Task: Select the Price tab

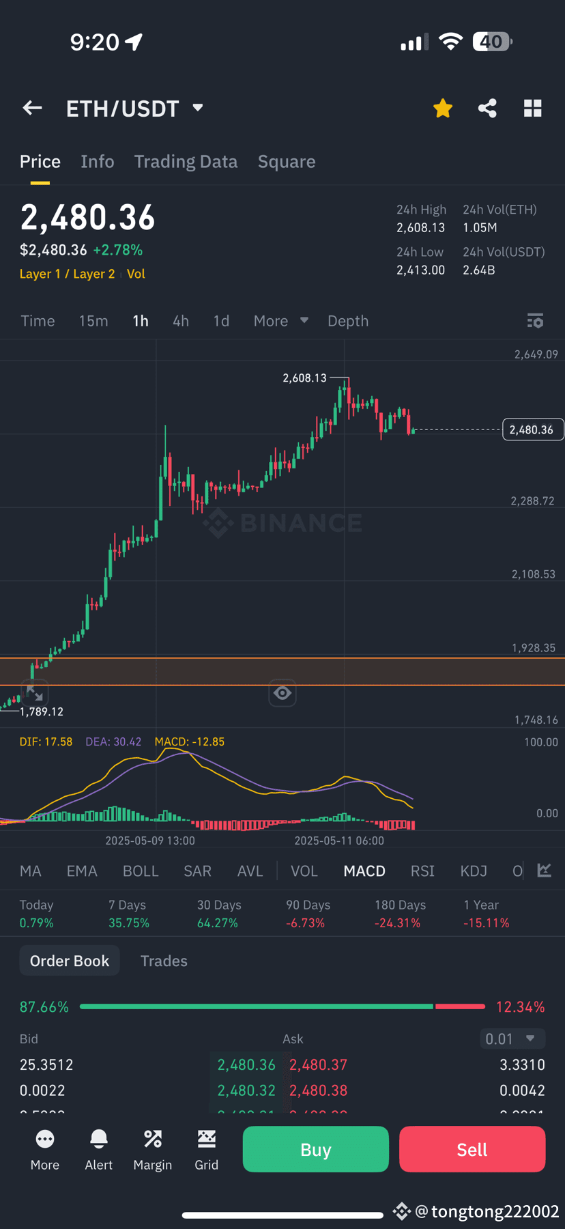Action: click(x=40, y=162)
